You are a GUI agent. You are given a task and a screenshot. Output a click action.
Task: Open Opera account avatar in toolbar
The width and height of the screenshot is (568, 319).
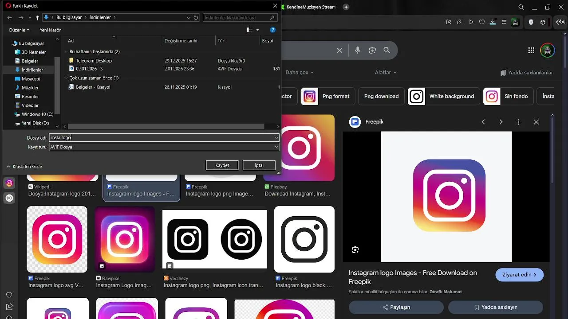click(515, 22)
